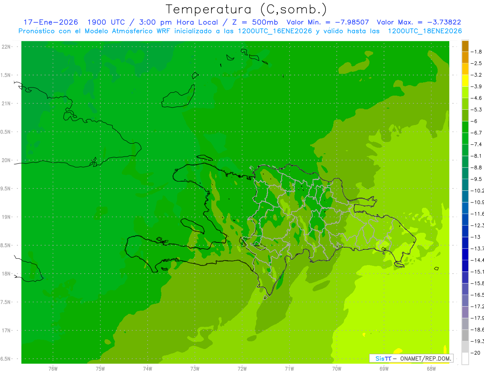Click the "SisTT - ONAMET/REP.DOM." credit box
The width and height of the screenshot is (484, 374).
pos(411,358)
